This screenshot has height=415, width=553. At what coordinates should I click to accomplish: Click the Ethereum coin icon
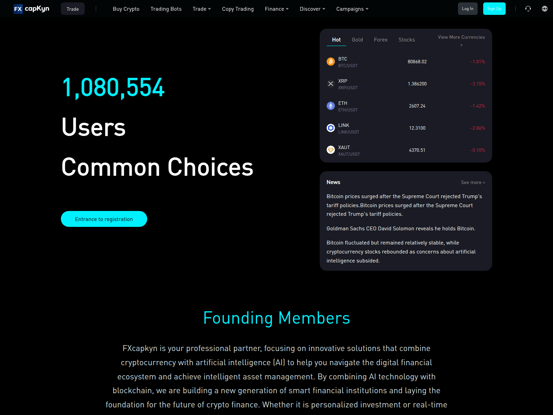(331, 106)
